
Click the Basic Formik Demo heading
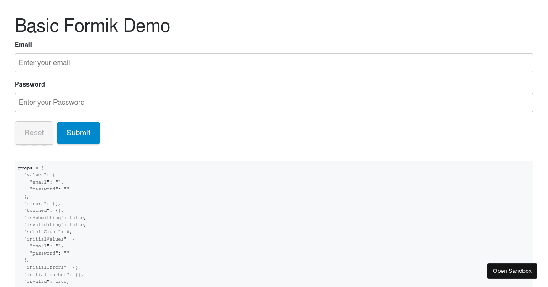[92, 26]
